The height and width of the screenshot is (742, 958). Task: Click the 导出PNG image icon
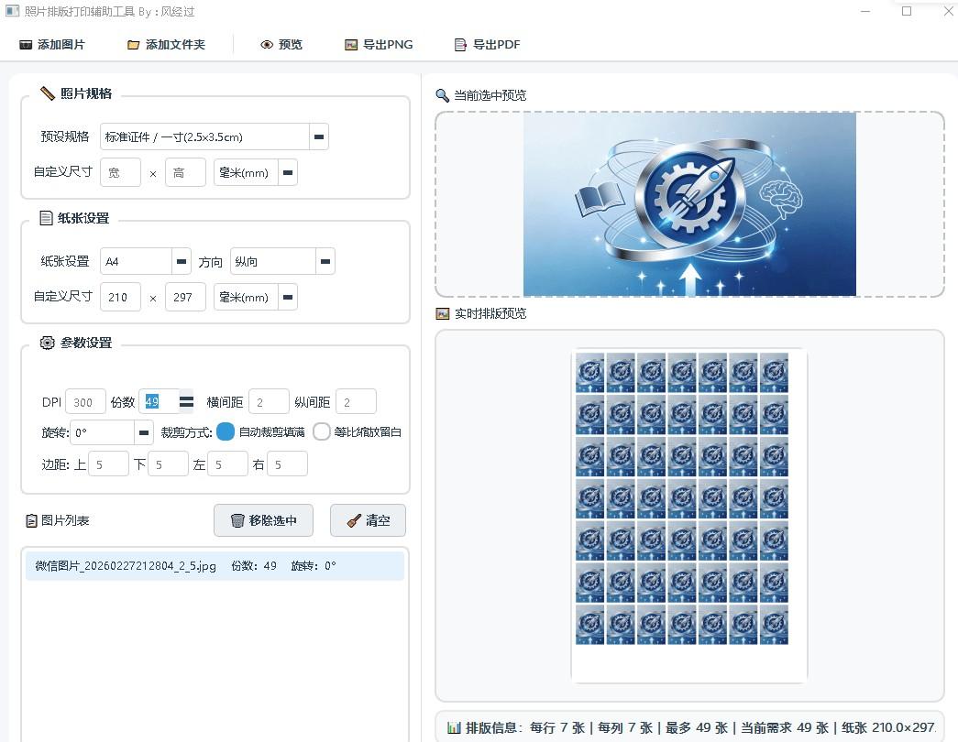coord(351,45)
